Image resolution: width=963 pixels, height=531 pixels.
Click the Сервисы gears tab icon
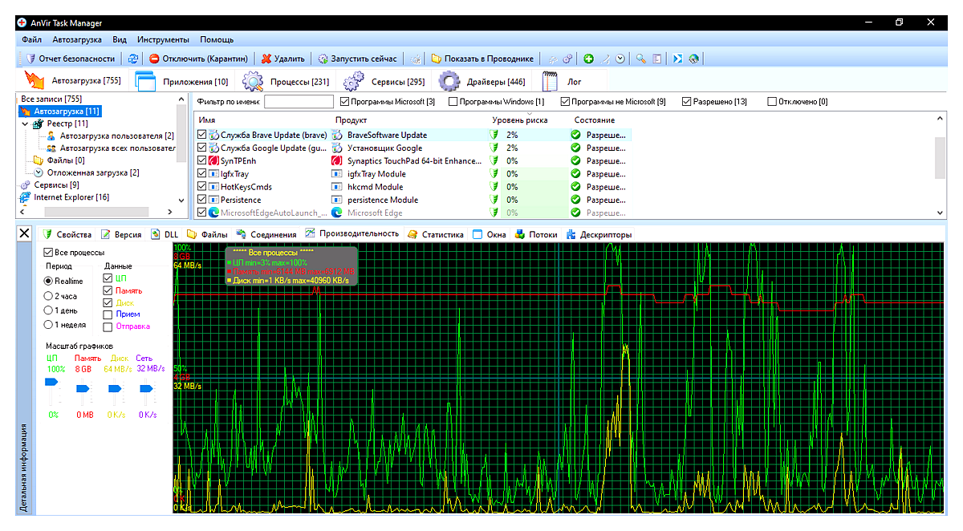[x=355, y=82]
